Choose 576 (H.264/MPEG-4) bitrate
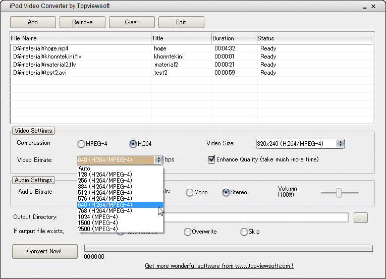This screenshot has width=386, height=279. point(120,198)
